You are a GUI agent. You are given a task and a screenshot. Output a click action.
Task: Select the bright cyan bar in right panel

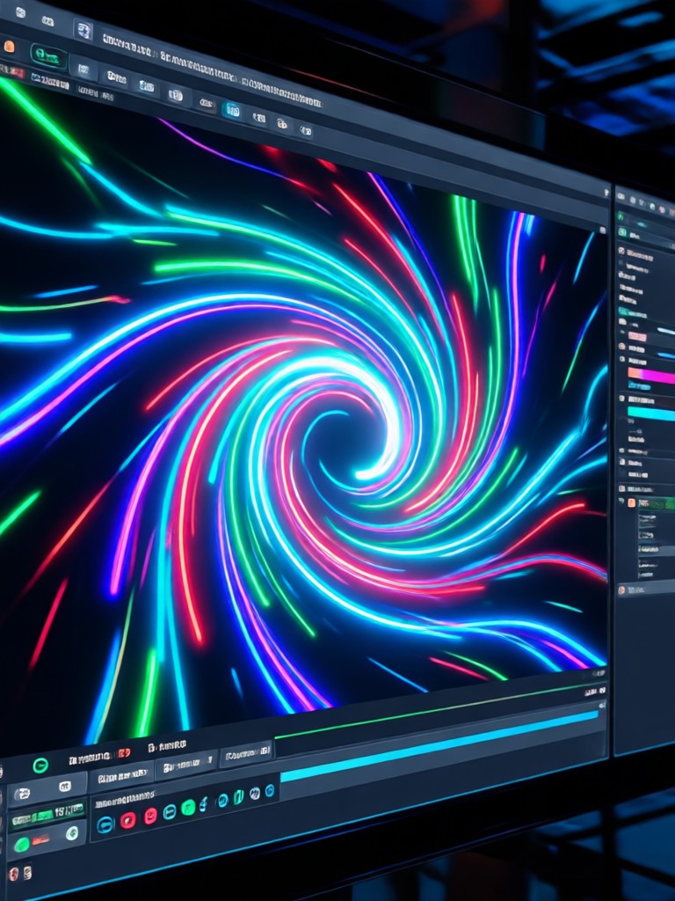[651, 414]
